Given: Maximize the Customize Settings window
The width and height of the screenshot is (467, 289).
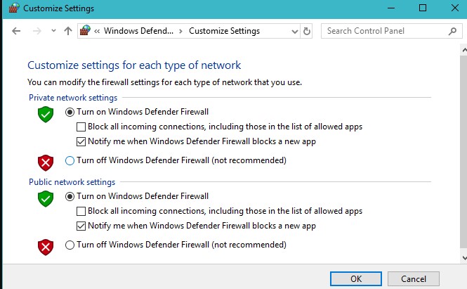Looking at the screenshot, I should point(423,8).
